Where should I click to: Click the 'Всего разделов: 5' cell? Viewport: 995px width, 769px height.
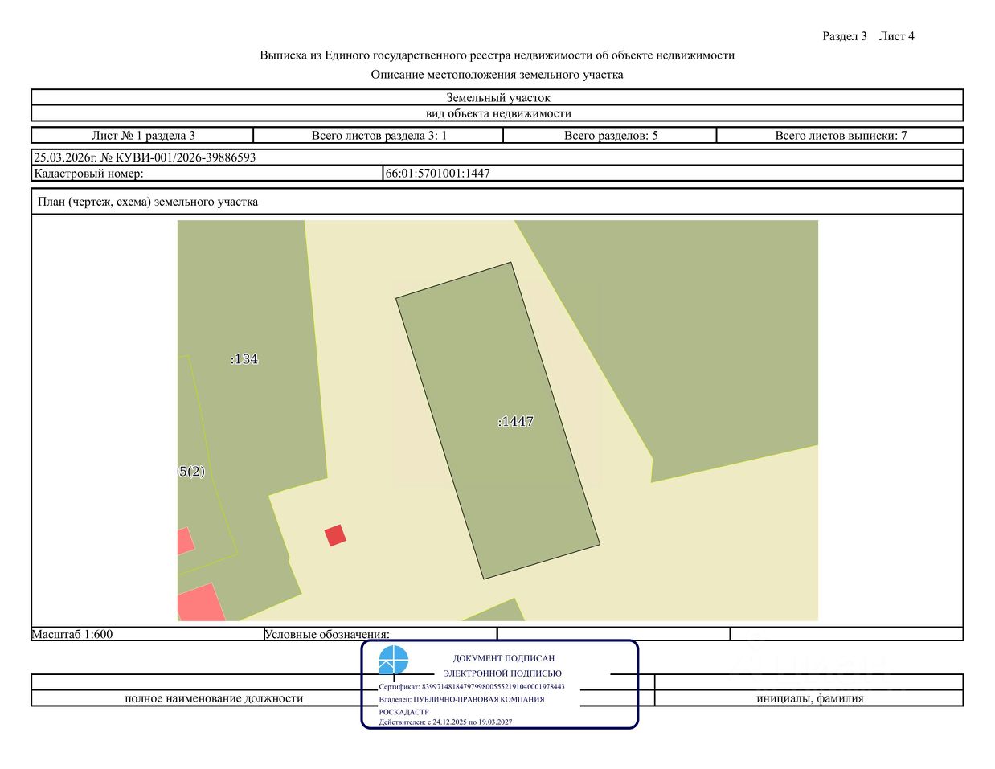pyautogui.click(x=610, y=136)
